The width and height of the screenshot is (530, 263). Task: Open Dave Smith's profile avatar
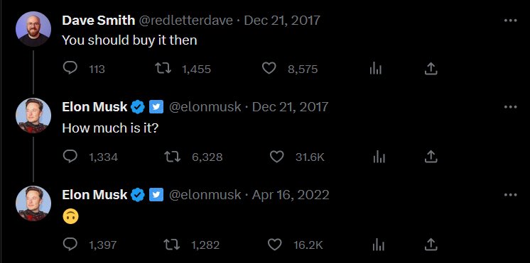pos(33,28)
